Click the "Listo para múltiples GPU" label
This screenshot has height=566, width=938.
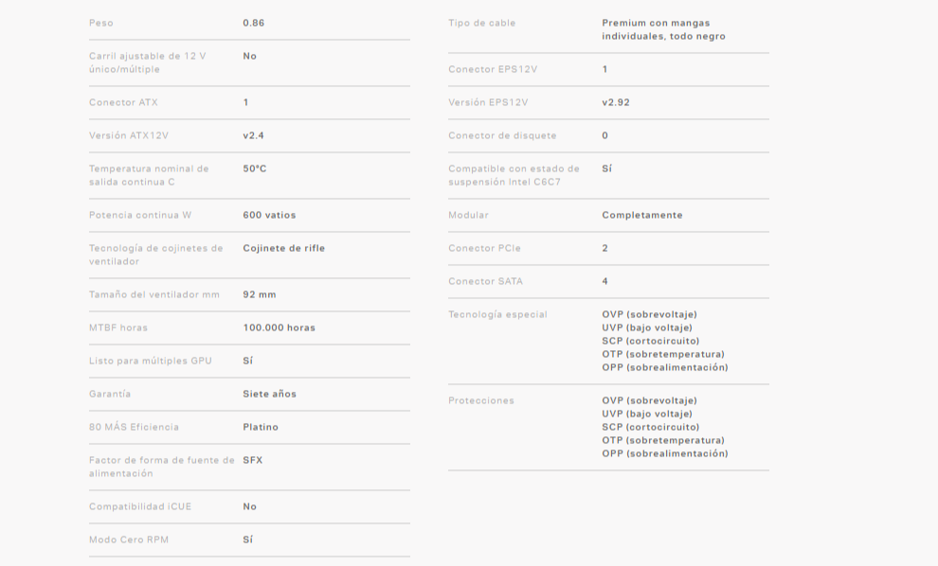151,361
